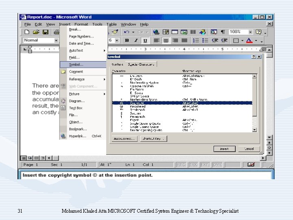Click the Columns icon
293x220 pixels.
coord(193,32)
